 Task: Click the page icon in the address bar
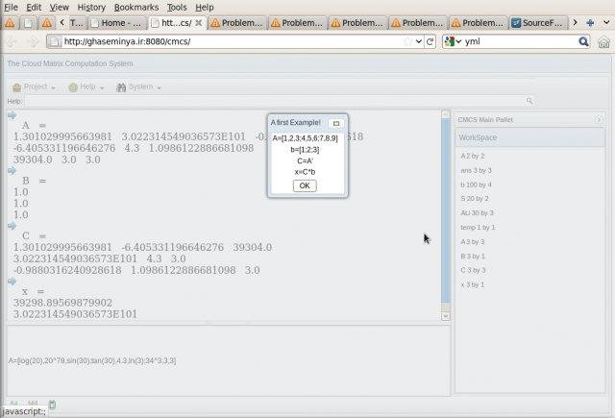pyautogui.click(x=55, y=41)
